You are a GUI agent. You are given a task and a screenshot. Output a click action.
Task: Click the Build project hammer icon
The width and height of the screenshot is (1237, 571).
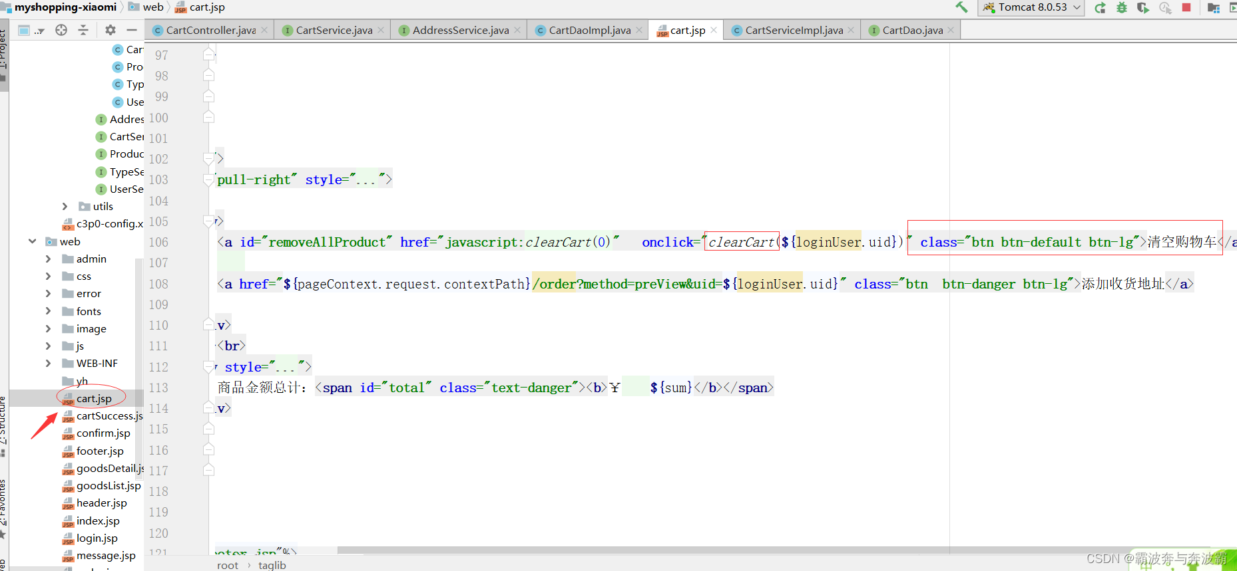tap(961, 7)
